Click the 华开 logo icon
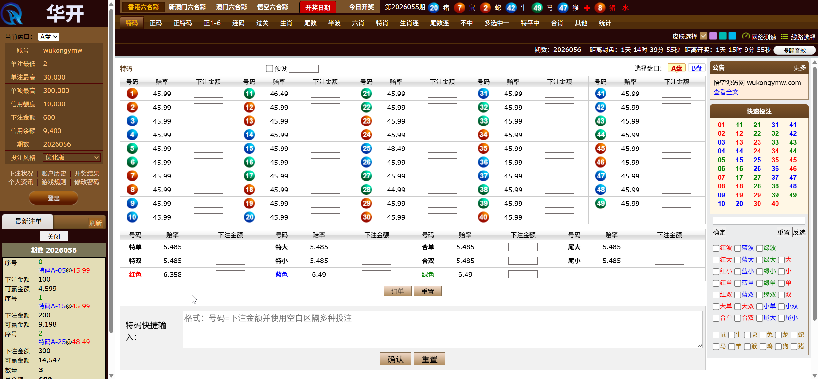The width and height of the screenshot is (818, 379). pos(12,13)
